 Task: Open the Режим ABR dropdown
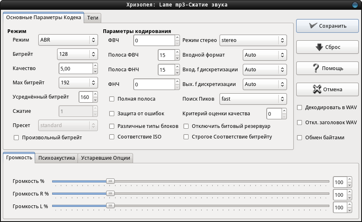(x=68, y=40)
